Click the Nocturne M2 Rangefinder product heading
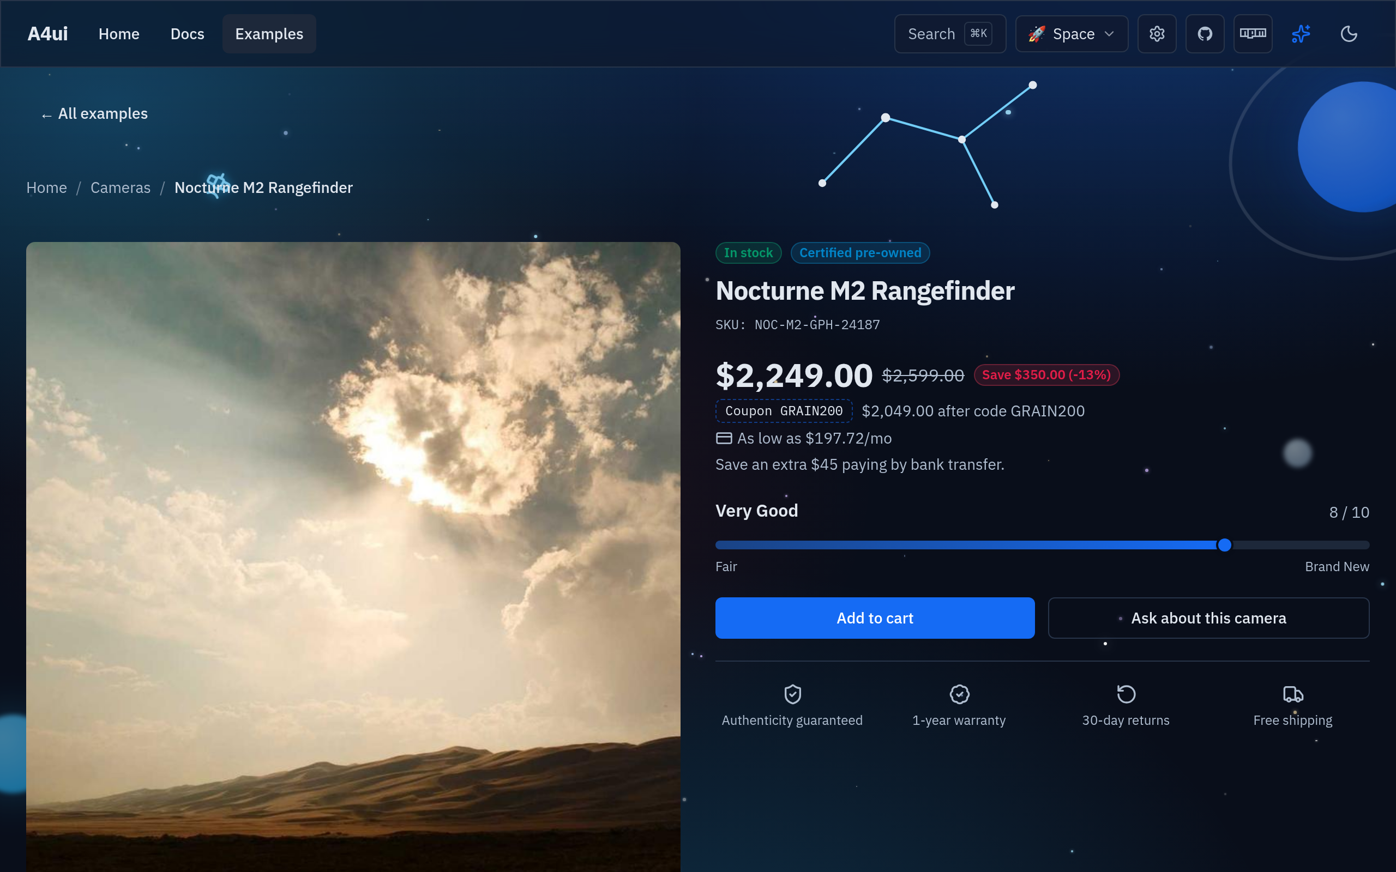 pos(865,290)
